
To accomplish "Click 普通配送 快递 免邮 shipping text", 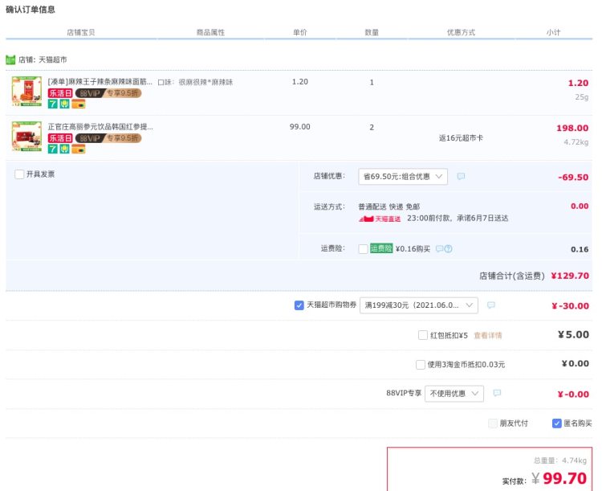I will 389,207.
